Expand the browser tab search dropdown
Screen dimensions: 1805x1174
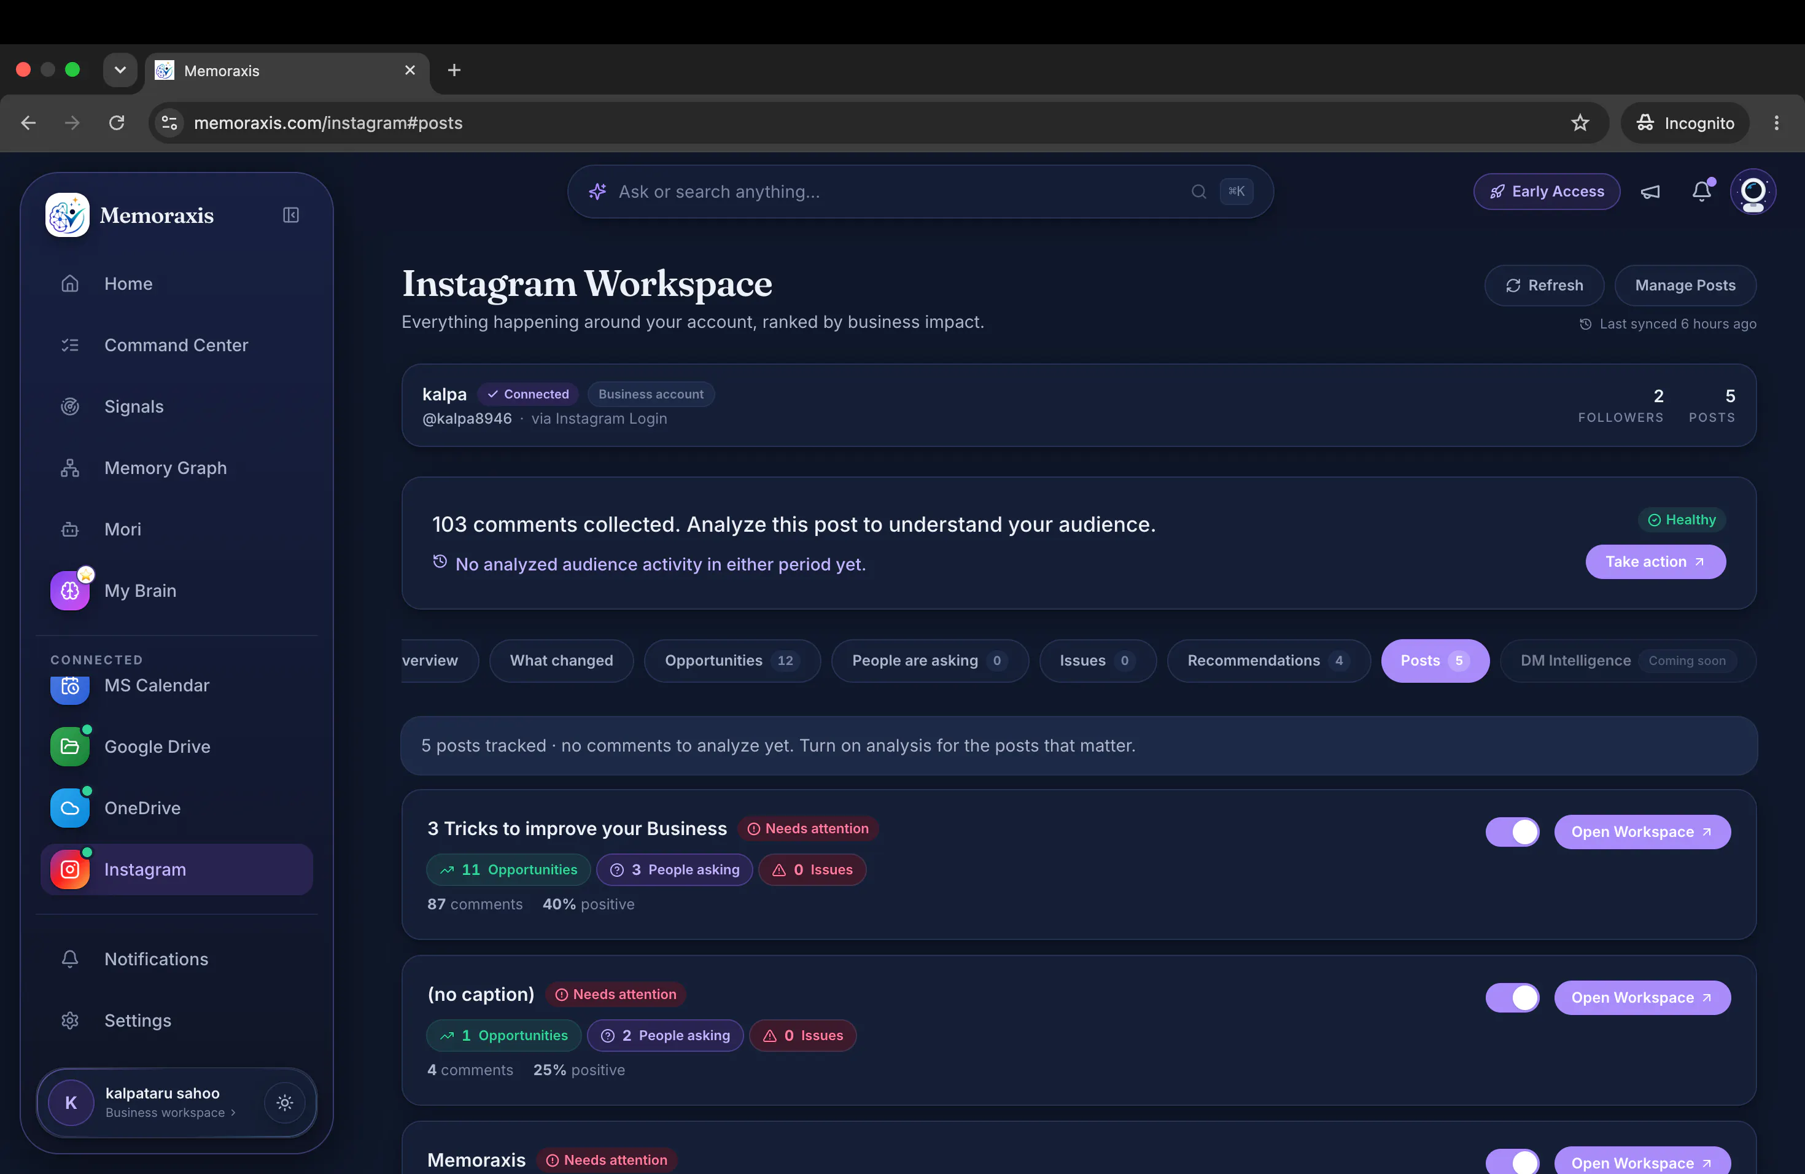120,71
